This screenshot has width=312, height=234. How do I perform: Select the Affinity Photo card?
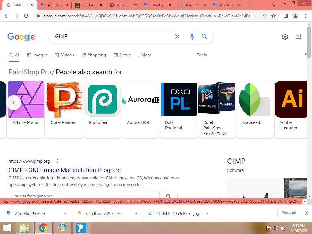[26, 109]
